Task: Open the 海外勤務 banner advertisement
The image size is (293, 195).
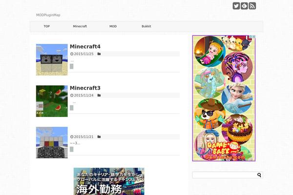Action: tap(109, 181)
